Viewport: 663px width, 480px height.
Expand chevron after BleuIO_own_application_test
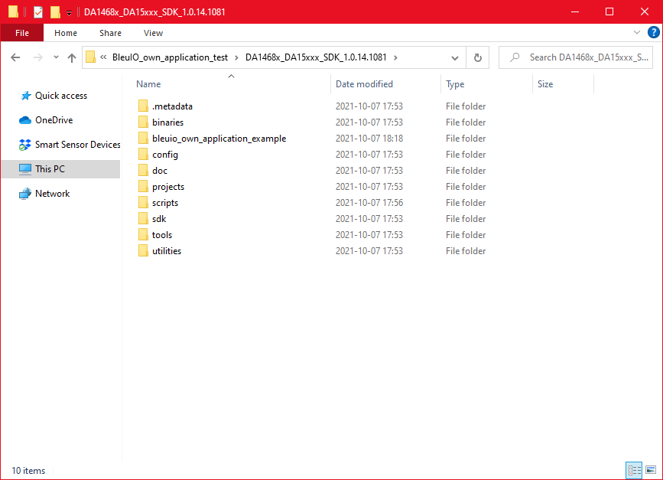(x=236, y=57)
